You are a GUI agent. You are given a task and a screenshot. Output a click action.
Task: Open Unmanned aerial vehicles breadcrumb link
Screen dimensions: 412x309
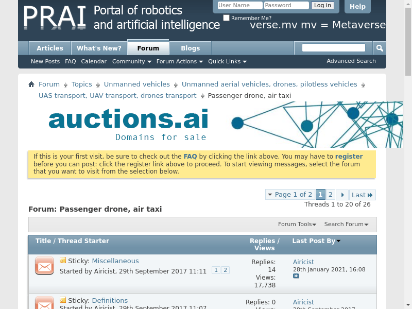pos(269,84)
